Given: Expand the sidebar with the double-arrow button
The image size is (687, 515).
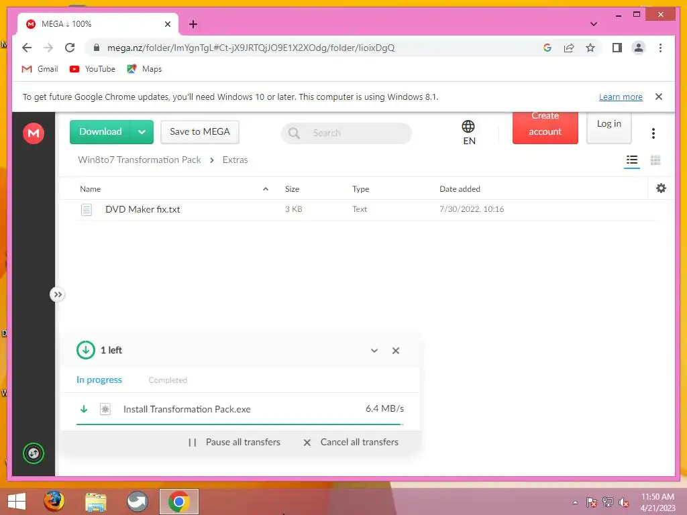Looking at the screenshot, I should click(x=58, y=294).
